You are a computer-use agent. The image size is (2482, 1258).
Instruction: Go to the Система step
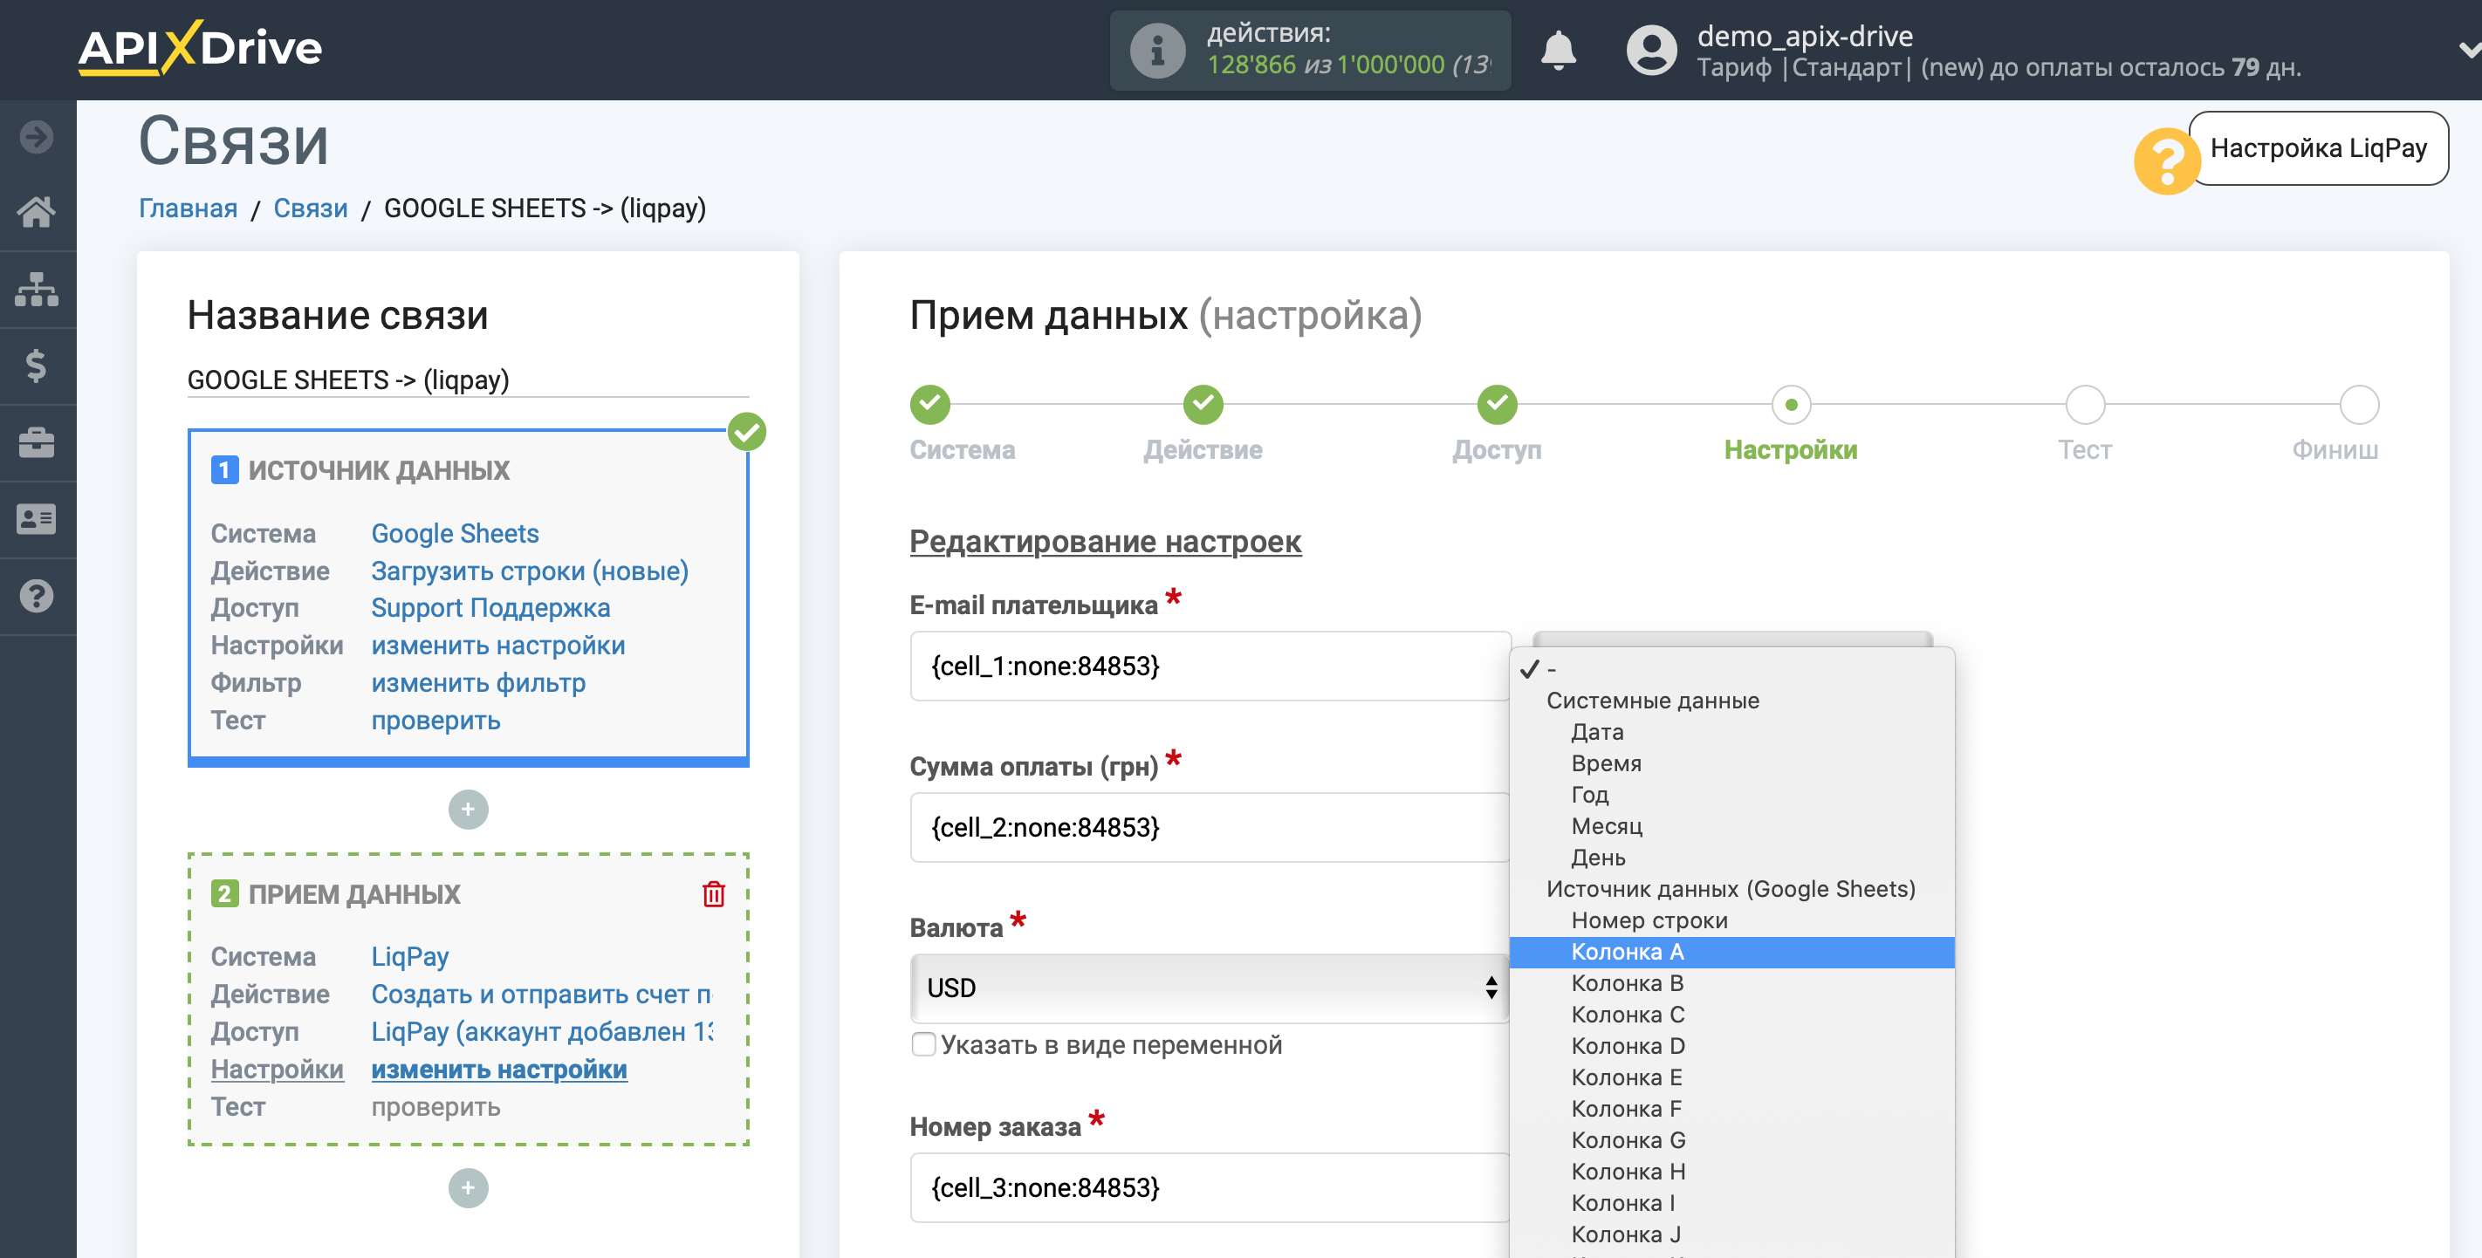(929, 406)
